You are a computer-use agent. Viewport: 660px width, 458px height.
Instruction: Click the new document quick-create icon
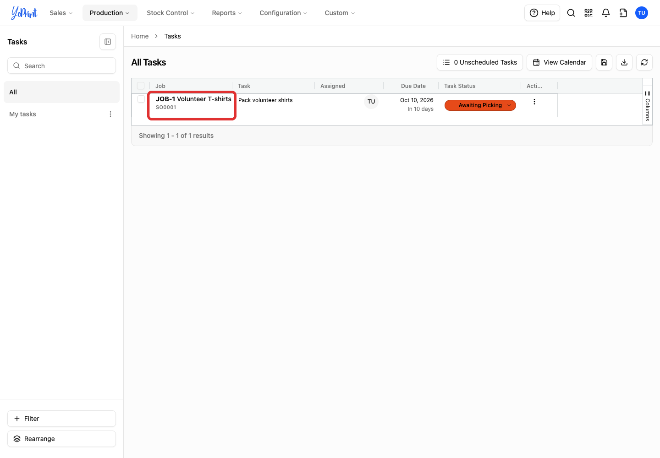click(x=623, y=13)
